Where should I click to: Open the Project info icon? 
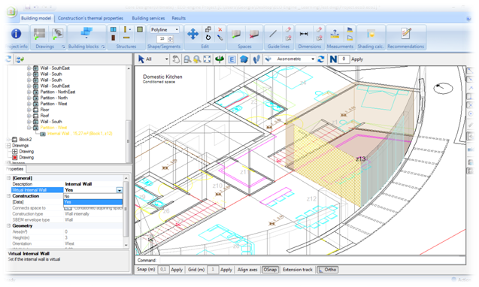(17, 33)
